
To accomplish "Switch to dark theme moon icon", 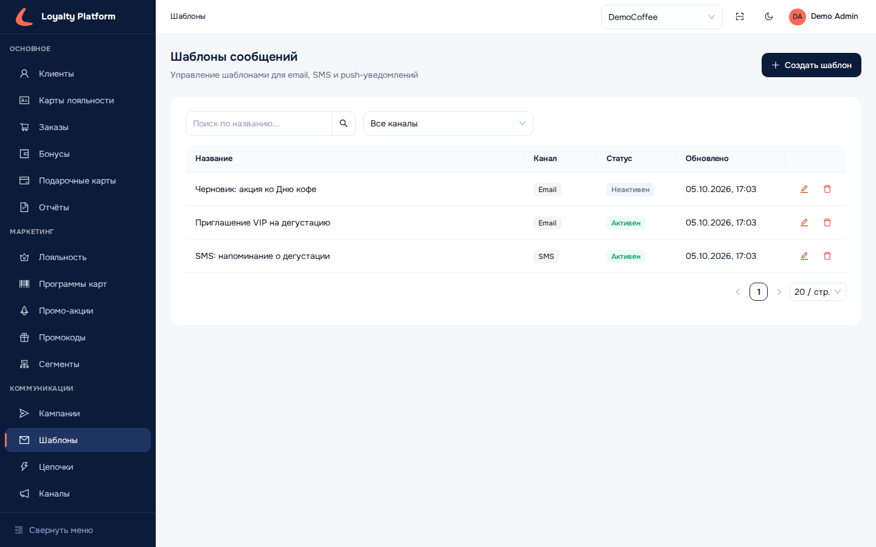I will (x=769, y=17).
